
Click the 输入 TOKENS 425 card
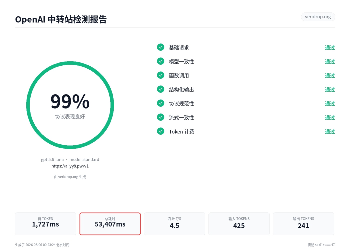[239, 224]
